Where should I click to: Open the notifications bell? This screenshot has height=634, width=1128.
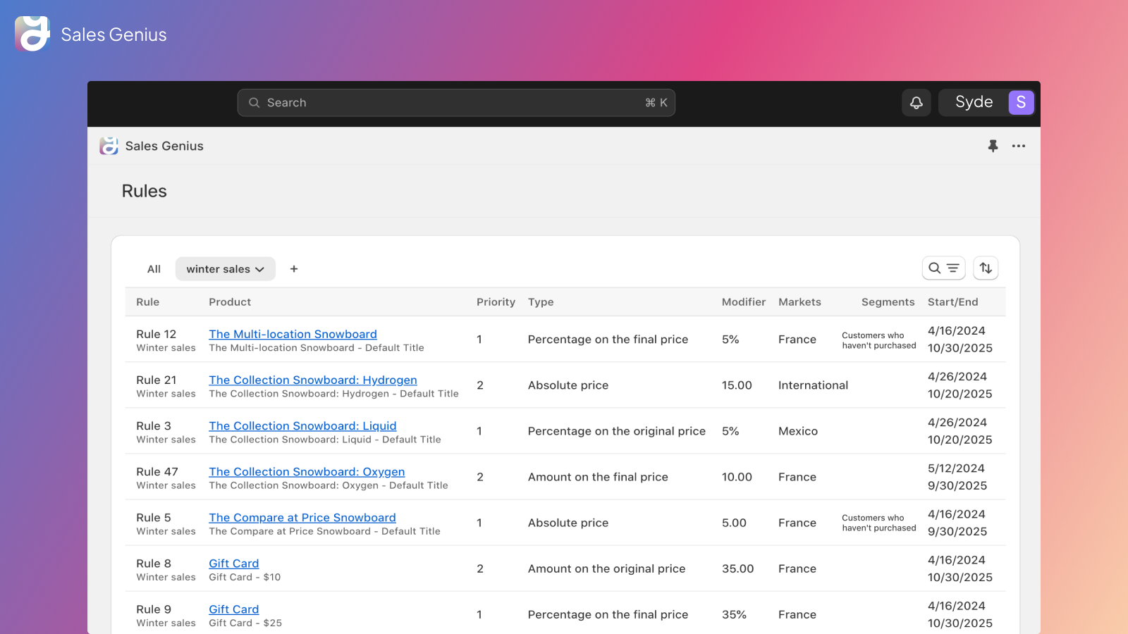916,102
